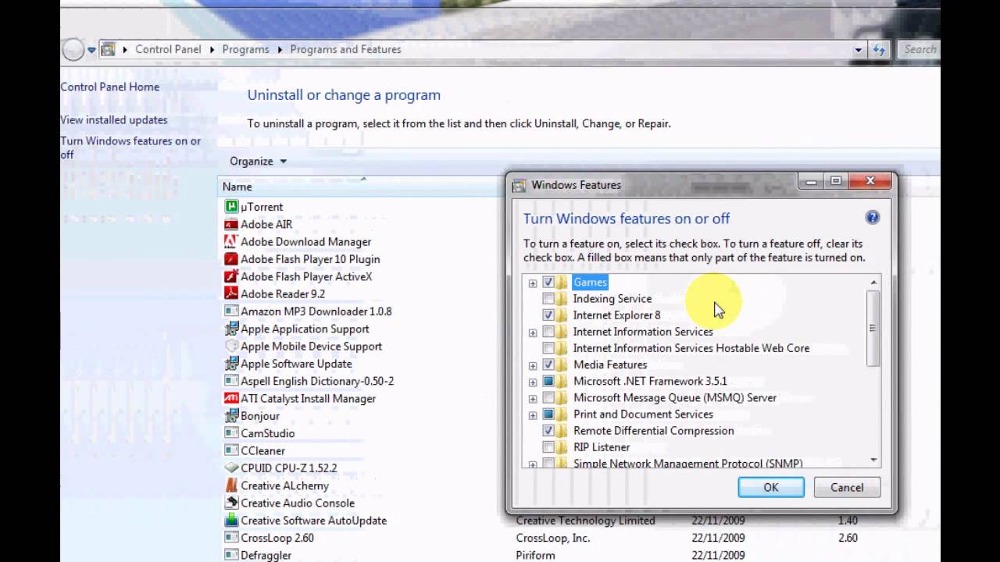Open the Organize dropdown menu

point(259,161)
